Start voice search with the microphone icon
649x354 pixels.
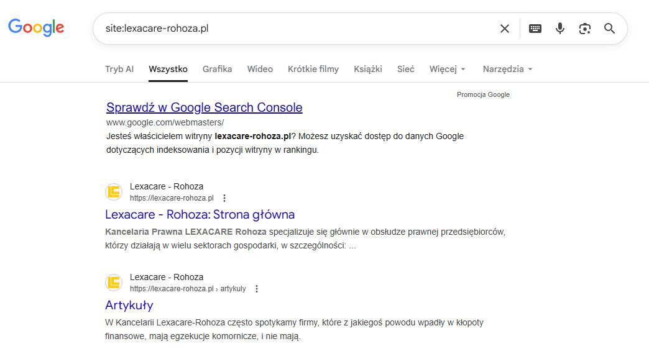(560, 29)
